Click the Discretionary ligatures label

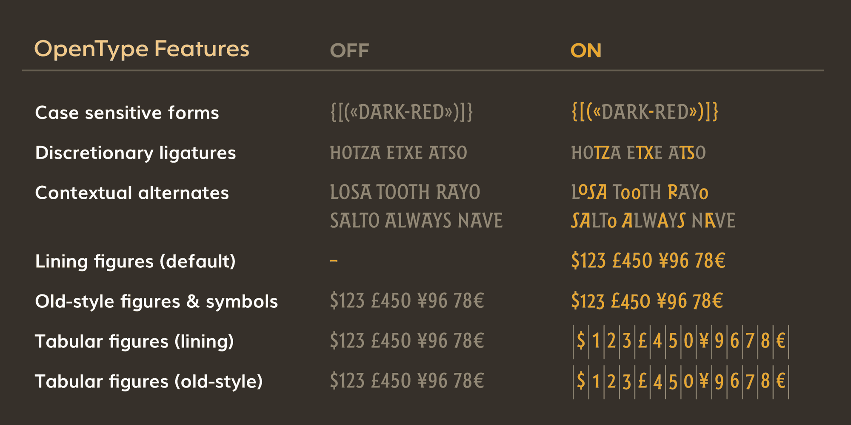tap(135, 153)
